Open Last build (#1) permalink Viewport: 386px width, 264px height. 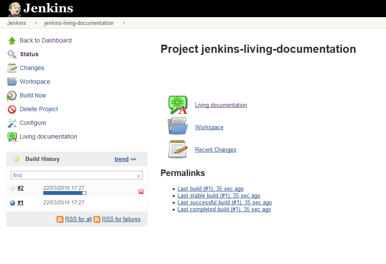[211, 189]
